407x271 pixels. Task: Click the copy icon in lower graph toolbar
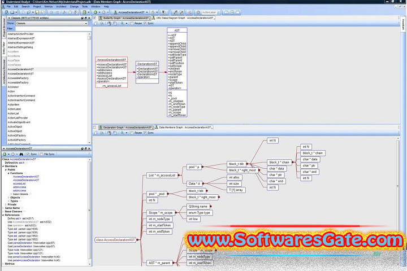click(96, 133)
